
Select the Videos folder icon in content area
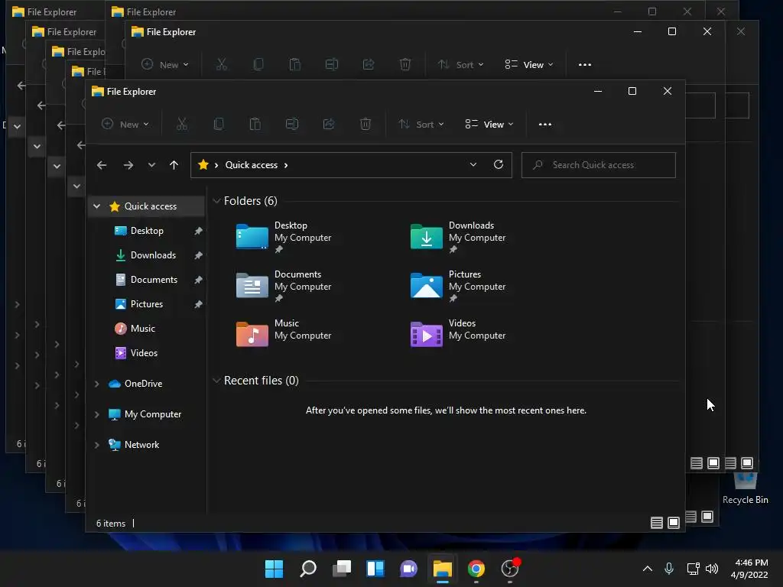(x=426, y=335)
